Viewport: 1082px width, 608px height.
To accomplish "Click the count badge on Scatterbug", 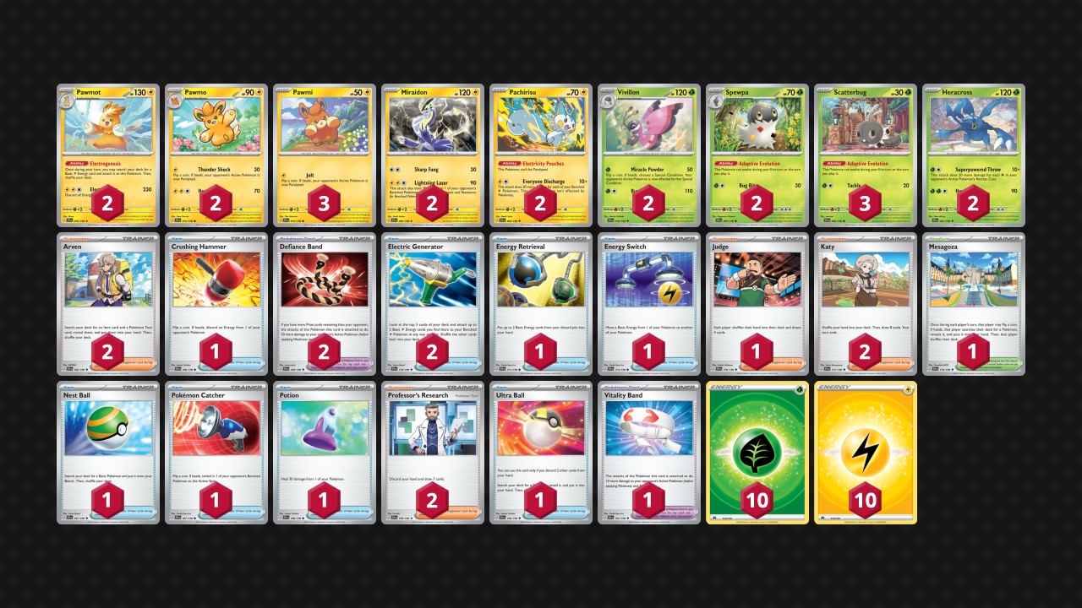I will (x=866, y=204).
